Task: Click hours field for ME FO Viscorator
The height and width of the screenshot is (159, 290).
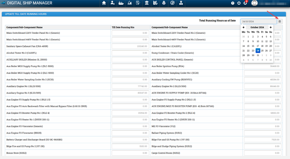Action: (x=263, y=126)
